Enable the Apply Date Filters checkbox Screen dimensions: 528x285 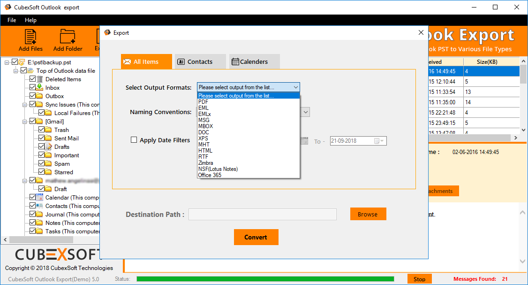pos(134,140)
